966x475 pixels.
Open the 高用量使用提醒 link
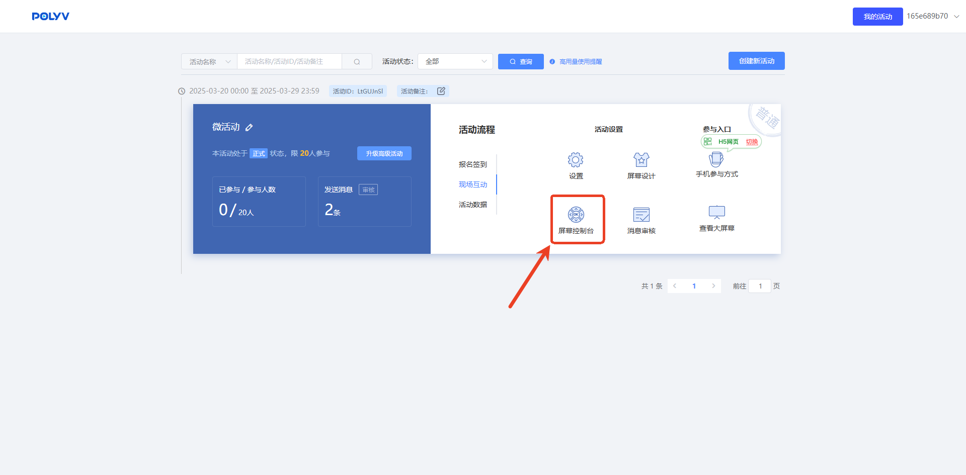[581, 61]
